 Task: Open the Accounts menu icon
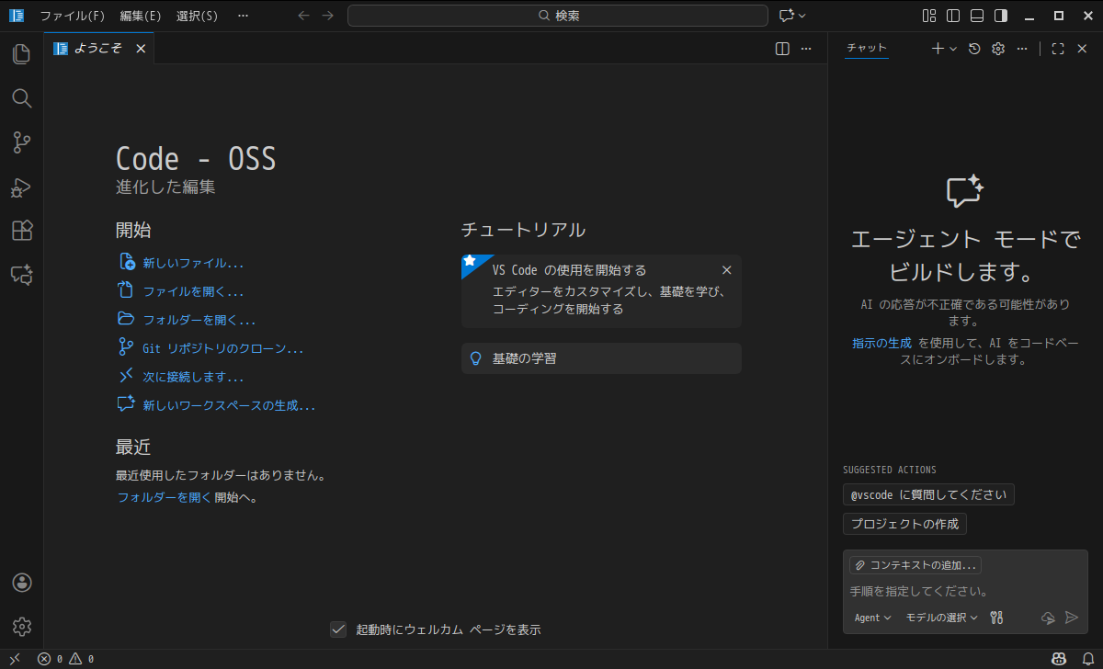point(22,583)
